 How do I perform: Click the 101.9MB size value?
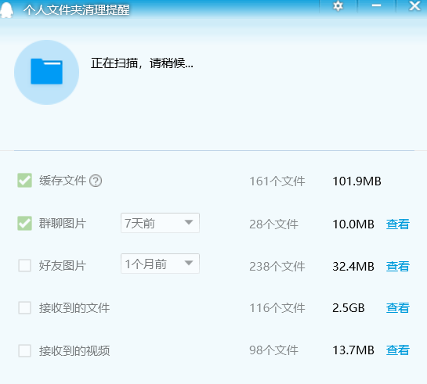pos(356,181)
